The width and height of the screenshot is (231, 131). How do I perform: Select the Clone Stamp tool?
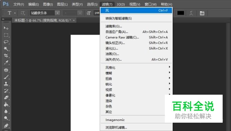point(6,84)
